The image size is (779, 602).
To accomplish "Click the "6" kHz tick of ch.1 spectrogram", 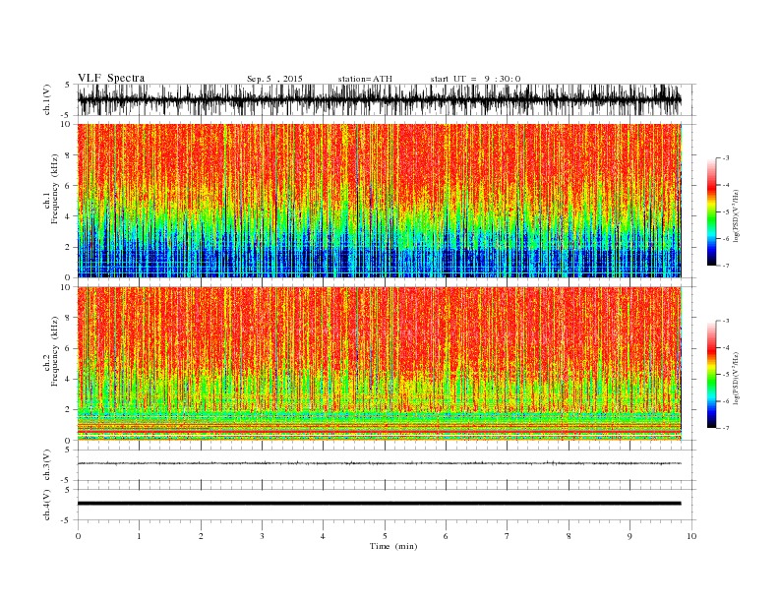I will pyautogui.click(x=68, y=186).
